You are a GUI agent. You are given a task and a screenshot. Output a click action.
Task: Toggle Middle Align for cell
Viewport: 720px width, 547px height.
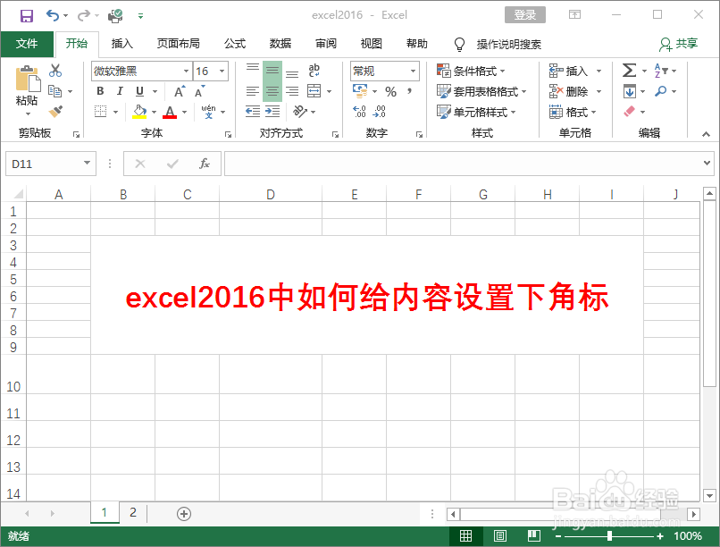(x=272, y=71)
